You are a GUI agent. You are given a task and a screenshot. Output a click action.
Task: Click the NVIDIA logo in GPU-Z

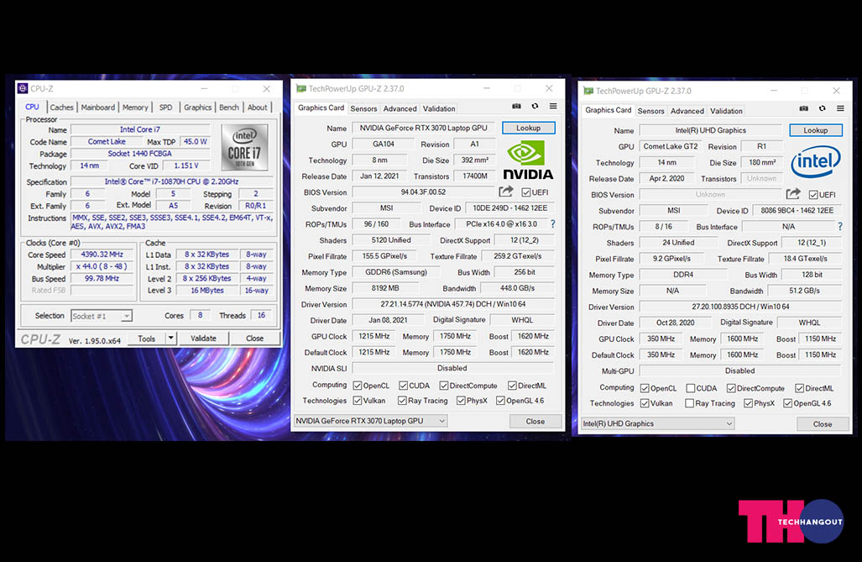click(x=528, y=160)
